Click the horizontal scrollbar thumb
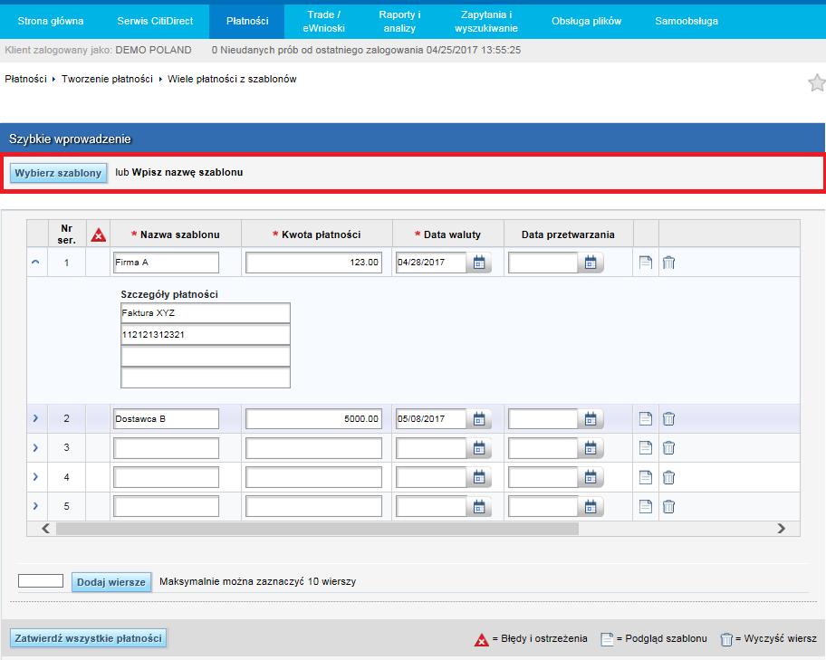Viewport: 826px width, 660px height. tap(317, 529)
